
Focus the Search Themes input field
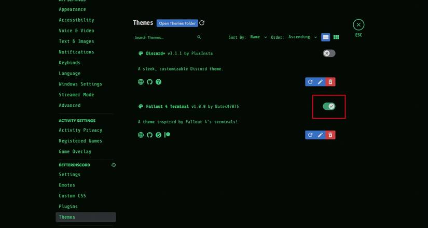pos(168,37)
